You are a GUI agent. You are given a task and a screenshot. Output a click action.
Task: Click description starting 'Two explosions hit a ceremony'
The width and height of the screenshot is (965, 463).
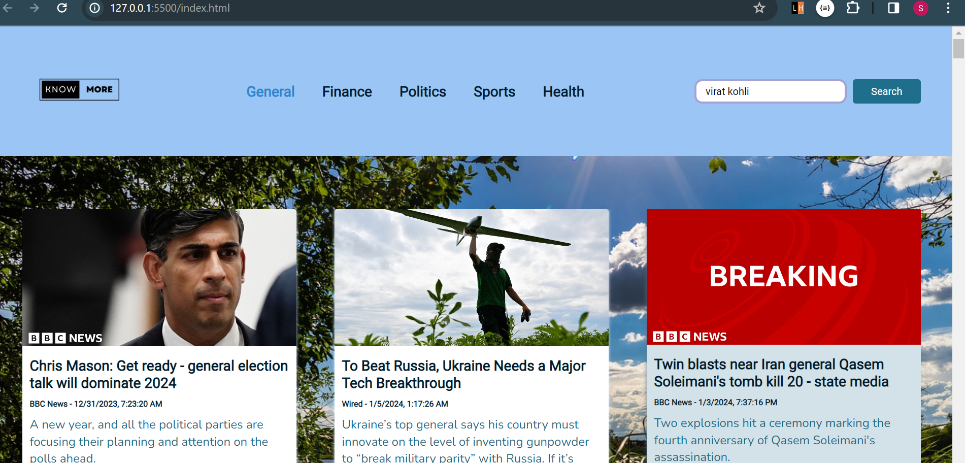point(772,440)
